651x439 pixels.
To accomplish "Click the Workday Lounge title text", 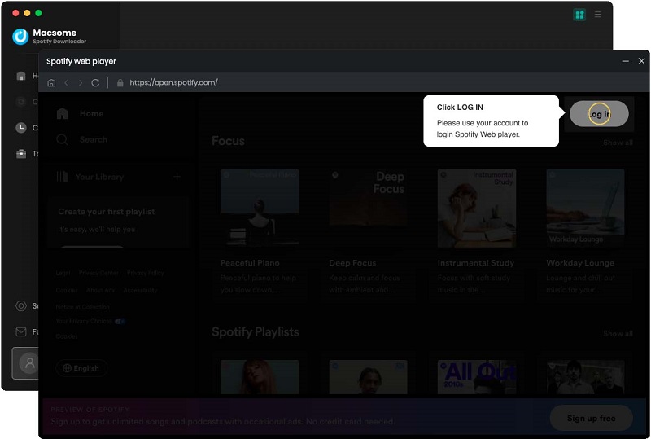I will tap(580, 263).
